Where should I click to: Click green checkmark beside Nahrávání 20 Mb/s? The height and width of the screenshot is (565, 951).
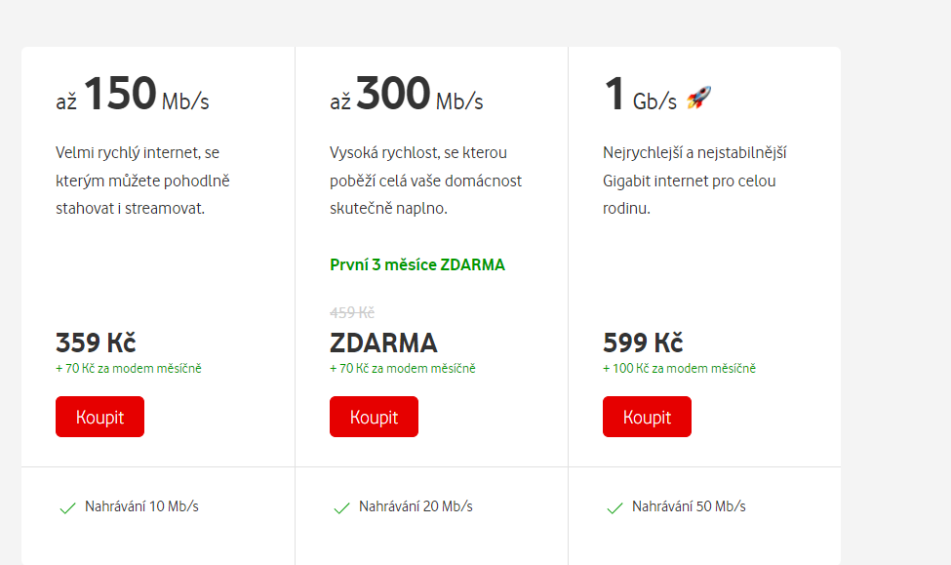pos(342,508)
